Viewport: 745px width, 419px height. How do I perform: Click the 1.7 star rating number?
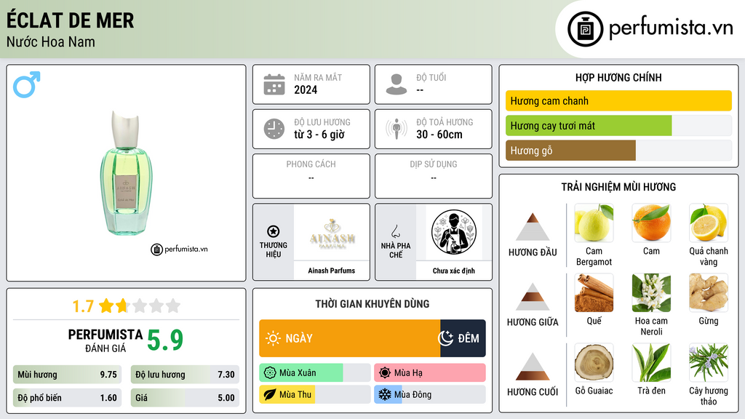83,306
